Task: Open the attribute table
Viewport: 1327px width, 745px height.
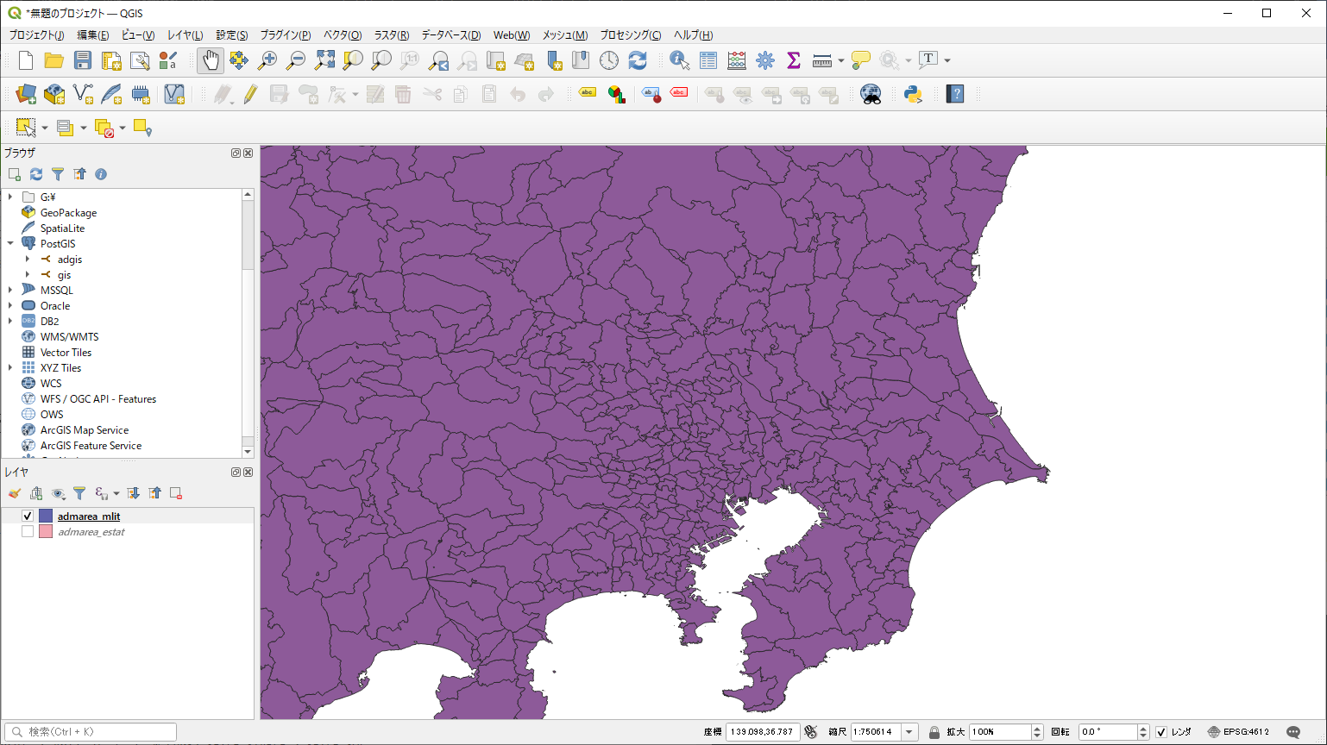Action: tap(708, 60)
